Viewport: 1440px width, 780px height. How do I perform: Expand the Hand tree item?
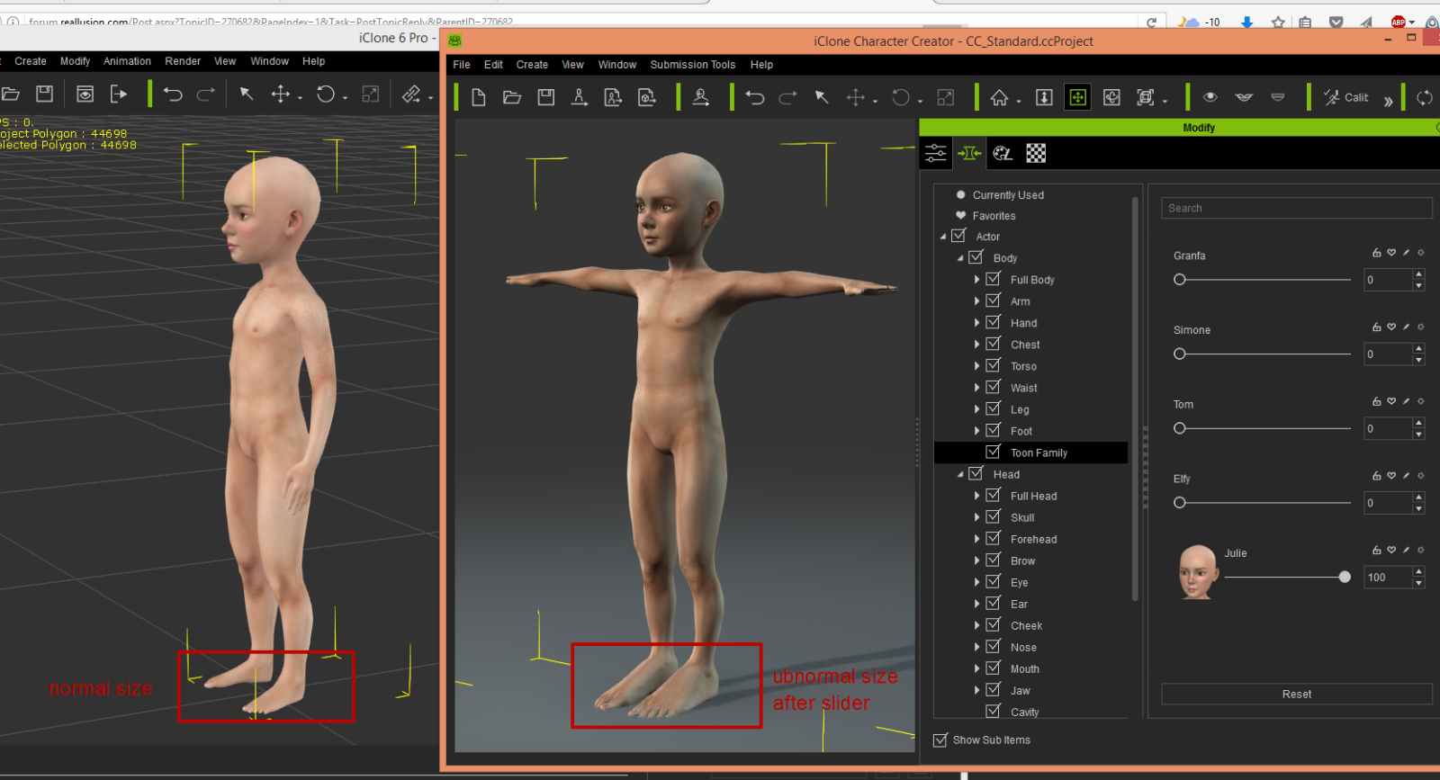click(976, 323)
